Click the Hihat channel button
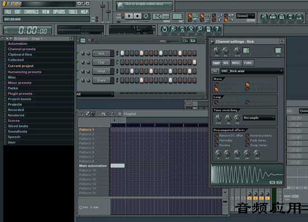 [101, 71]
